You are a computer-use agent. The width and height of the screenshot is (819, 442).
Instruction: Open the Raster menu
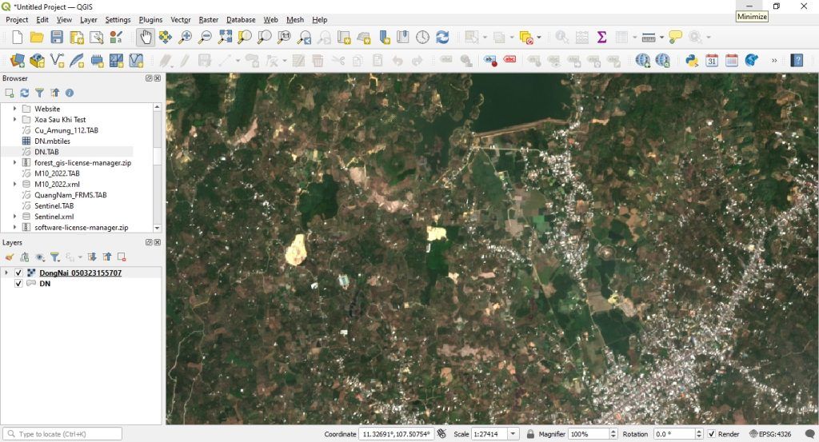[x=208, y=19]
